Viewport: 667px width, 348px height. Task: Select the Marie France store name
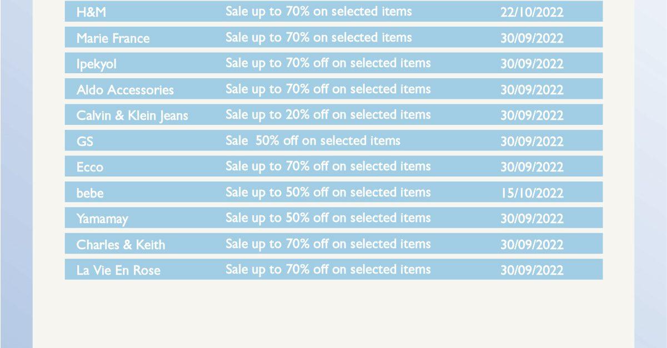pyautogui.click(x=113, y=38)
